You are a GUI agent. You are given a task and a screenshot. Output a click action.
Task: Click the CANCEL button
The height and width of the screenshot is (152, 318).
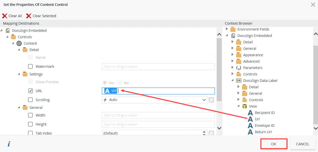coord(303,144)
